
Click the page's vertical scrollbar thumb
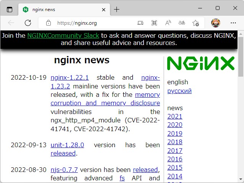click(x=241, y=57)
